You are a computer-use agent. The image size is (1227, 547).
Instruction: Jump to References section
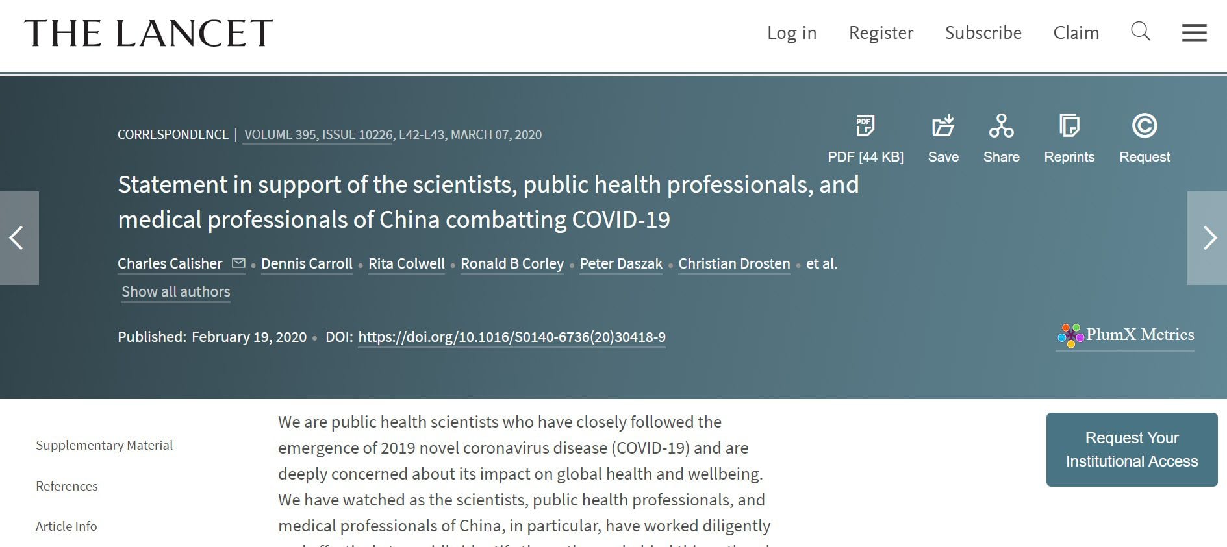point(67,486)
